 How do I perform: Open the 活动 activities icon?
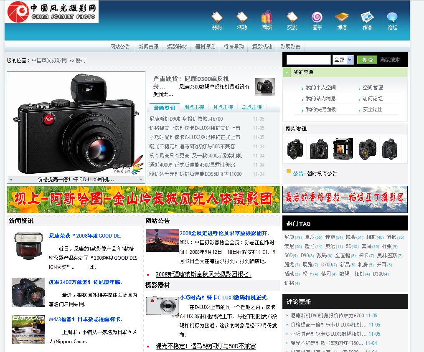click(242, 21)
